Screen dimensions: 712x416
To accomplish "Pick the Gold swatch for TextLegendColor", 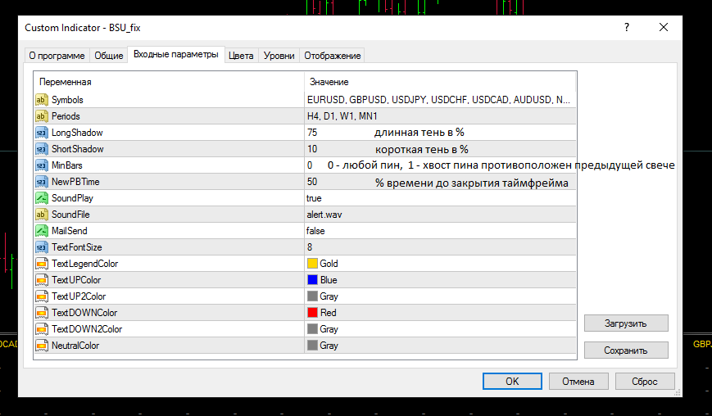I will (312, 263).
